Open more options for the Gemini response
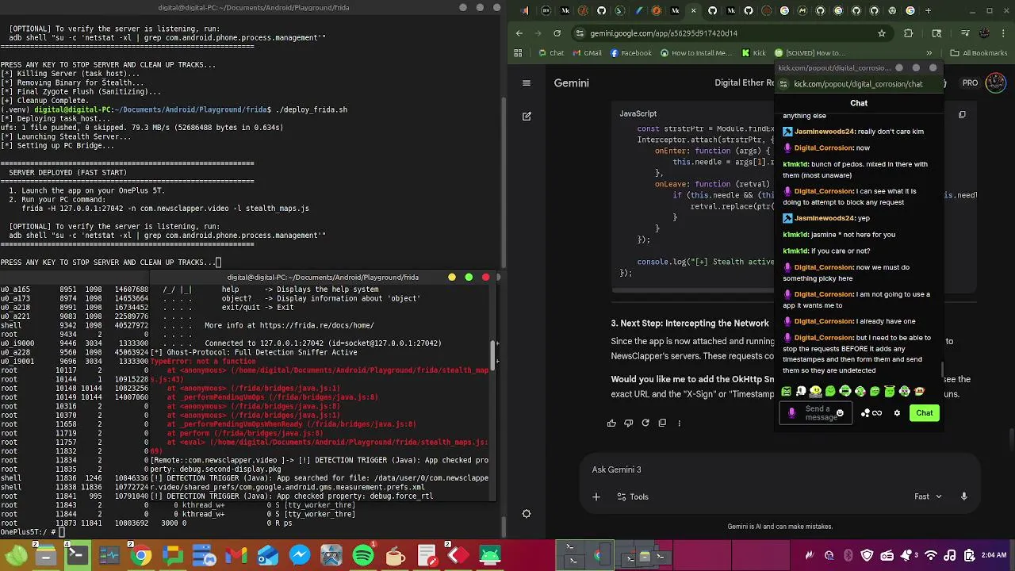 [x=679, y=423]
